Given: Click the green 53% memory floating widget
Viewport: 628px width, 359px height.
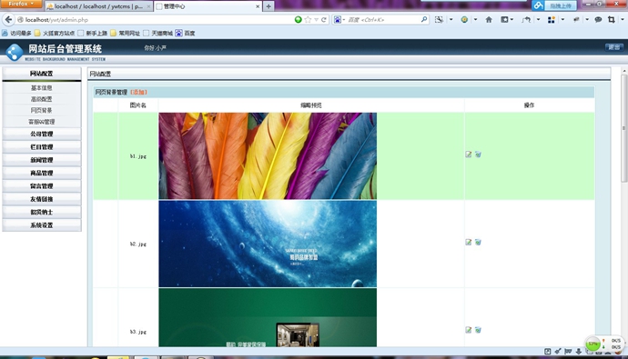Looking at the screenshot, I should coord(593,344).
